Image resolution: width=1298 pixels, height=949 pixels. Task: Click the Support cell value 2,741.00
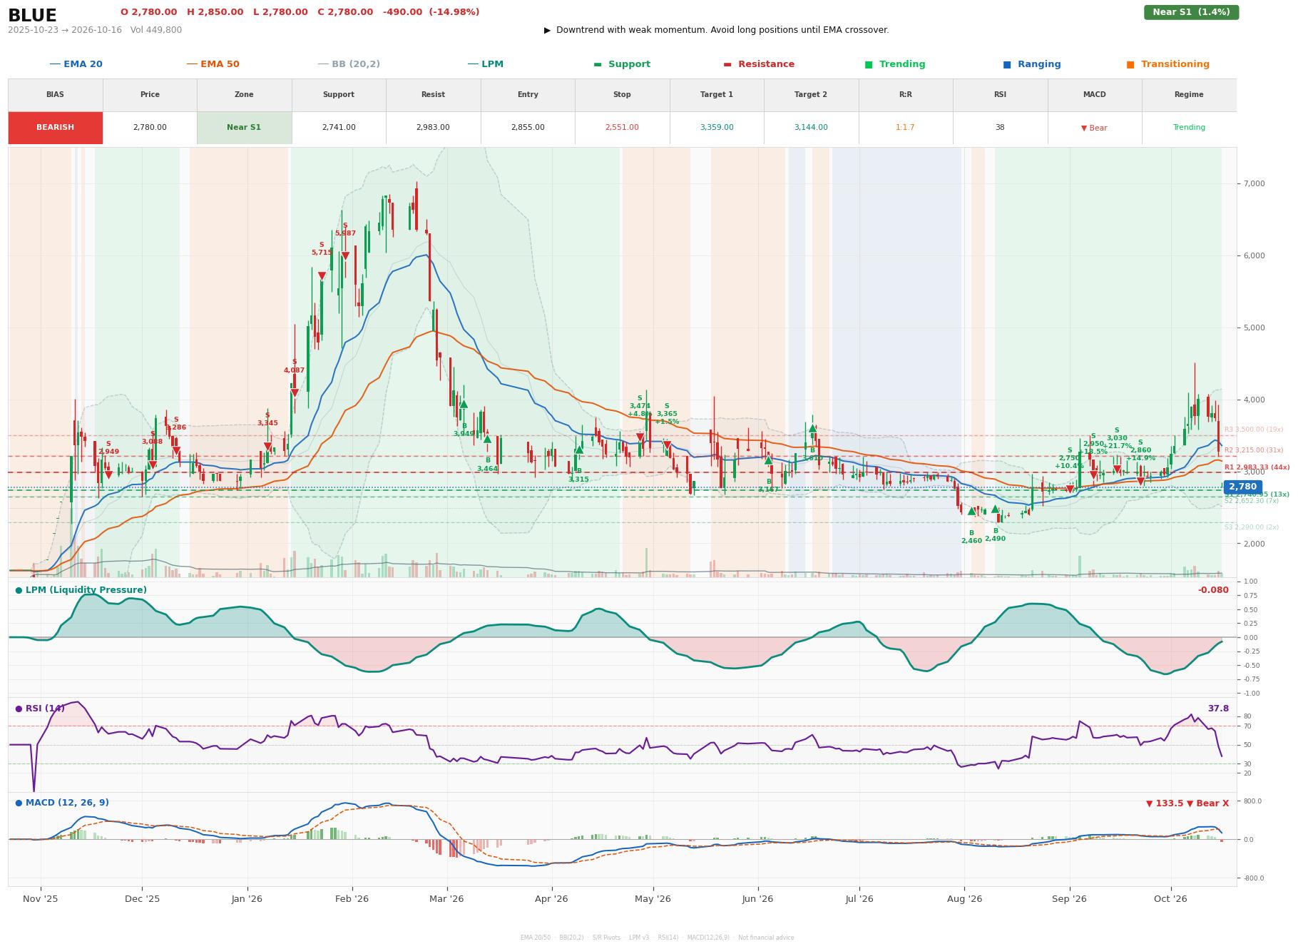click(x=339, y=128)
